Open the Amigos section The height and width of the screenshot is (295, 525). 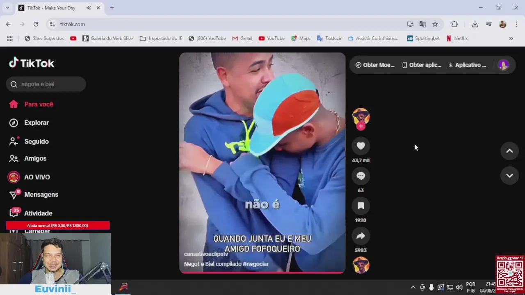[28, 158]
